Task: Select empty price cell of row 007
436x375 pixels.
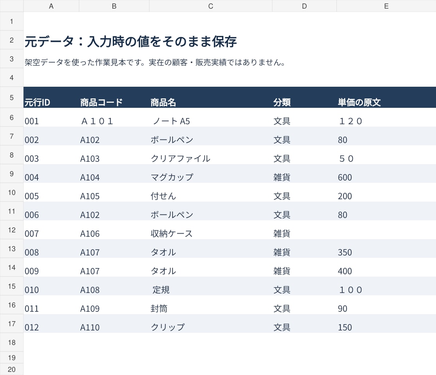Action: [x=386, y=230]
